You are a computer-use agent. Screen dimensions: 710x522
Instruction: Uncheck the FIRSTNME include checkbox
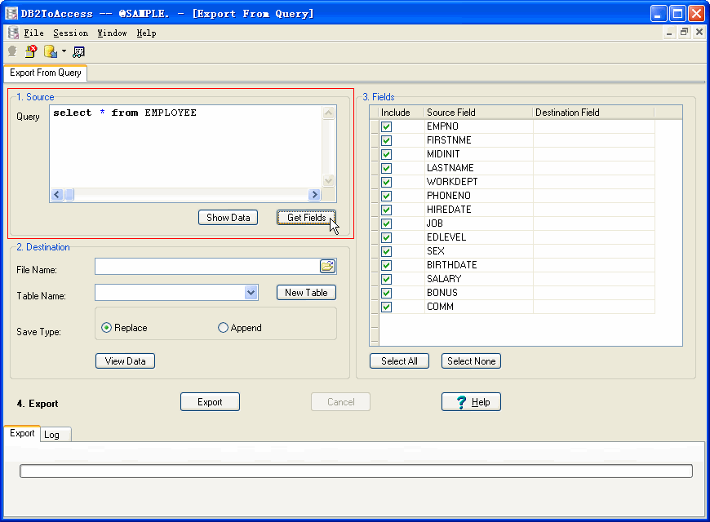(386, 140)
